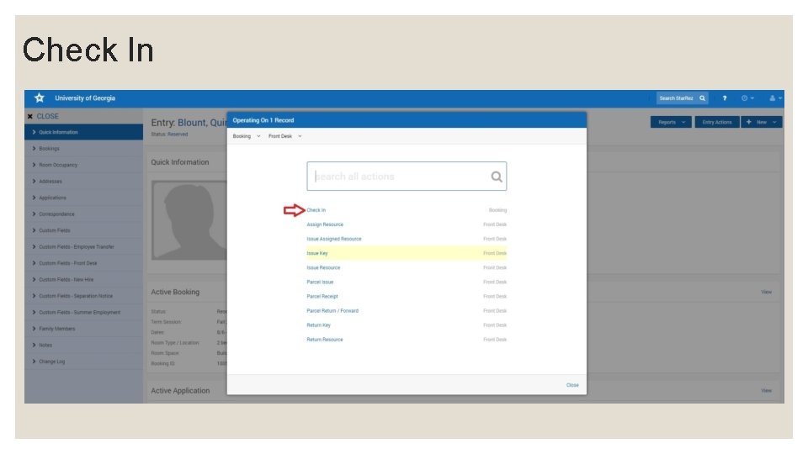Open the Reports dropdown button
Viewport: 808px width, 454px height.
coord(671,122)
